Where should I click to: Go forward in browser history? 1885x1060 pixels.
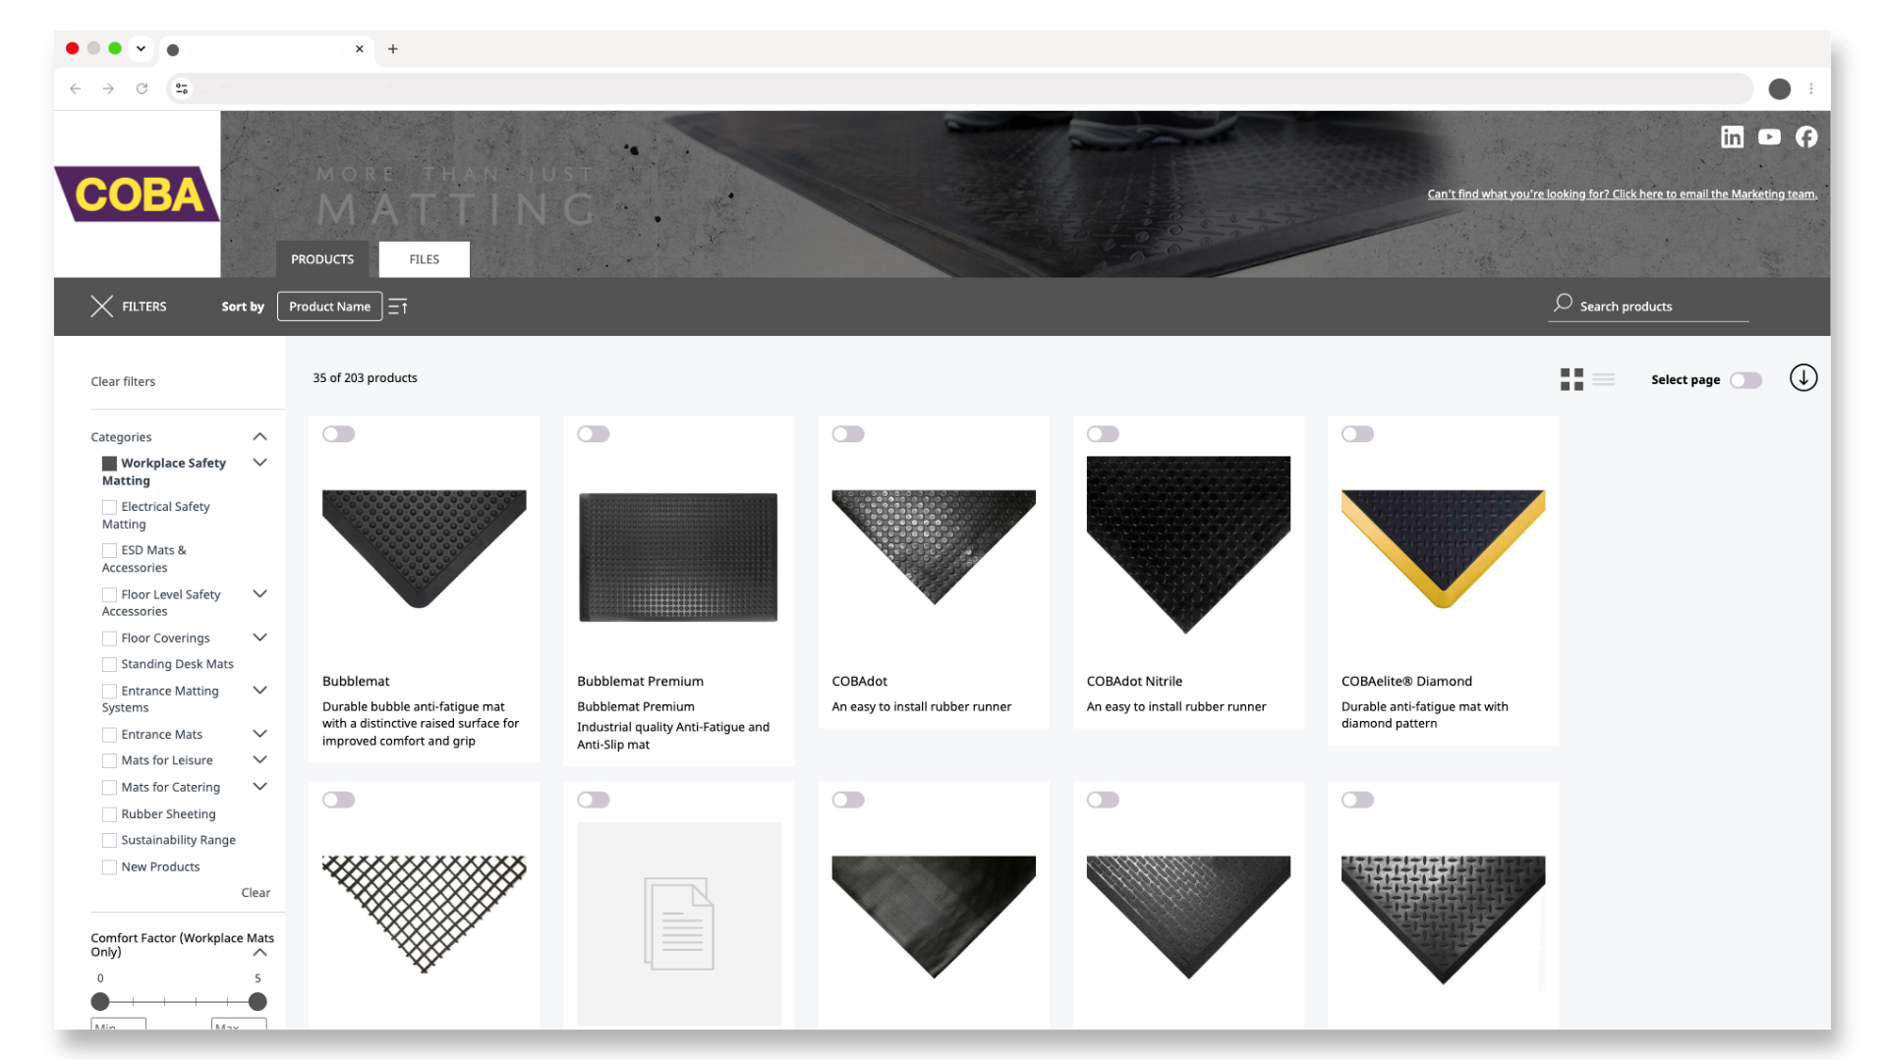108,88
